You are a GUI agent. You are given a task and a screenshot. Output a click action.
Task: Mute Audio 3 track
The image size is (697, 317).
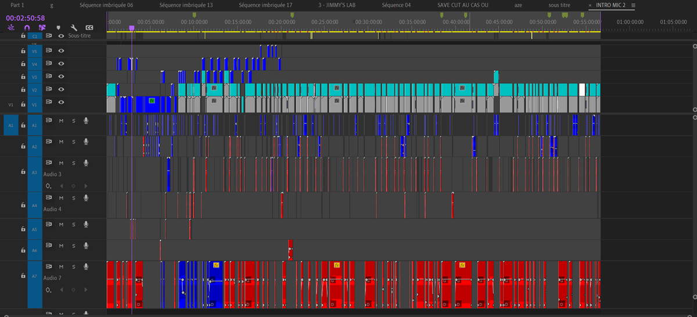coord(61,163)
